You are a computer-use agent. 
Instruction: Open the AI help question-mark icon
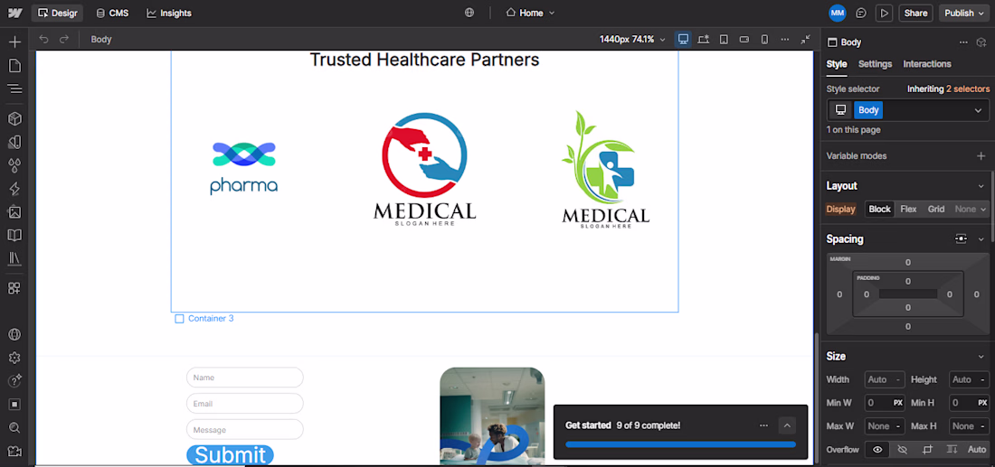14,381
